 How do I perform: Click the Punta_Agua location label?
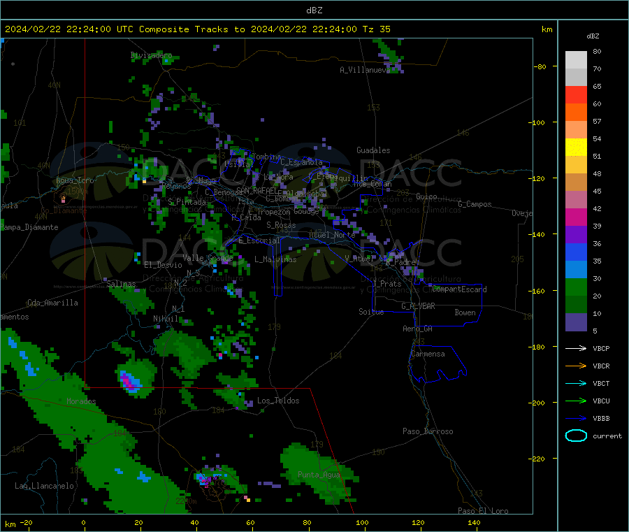[x=319, y=475]
